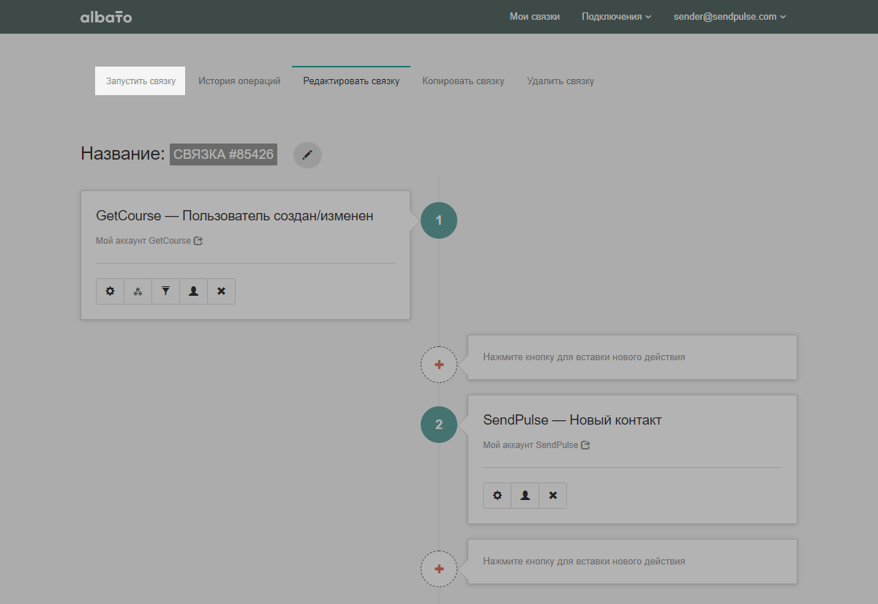Open external link icon next to GetCourse account
The height and width of the screenshot is (604, 878).
pyautogui.click(x=198, y=240)
